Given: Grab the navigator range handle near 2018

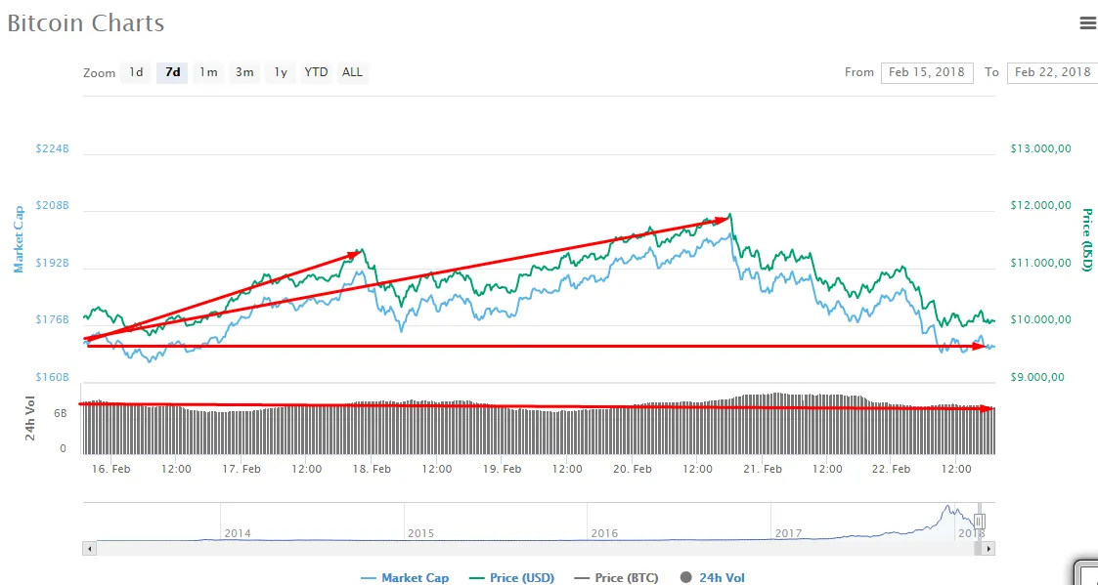Looking at the screenshot, I should point(981,522).
